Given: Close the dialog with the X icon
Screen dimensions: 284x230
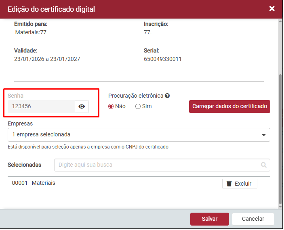Looking at the screenshot, I should click(272, 8).
